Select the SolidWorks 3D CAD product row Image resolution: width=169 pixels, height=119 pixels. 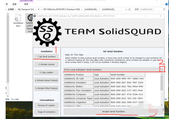click(78, 79)
